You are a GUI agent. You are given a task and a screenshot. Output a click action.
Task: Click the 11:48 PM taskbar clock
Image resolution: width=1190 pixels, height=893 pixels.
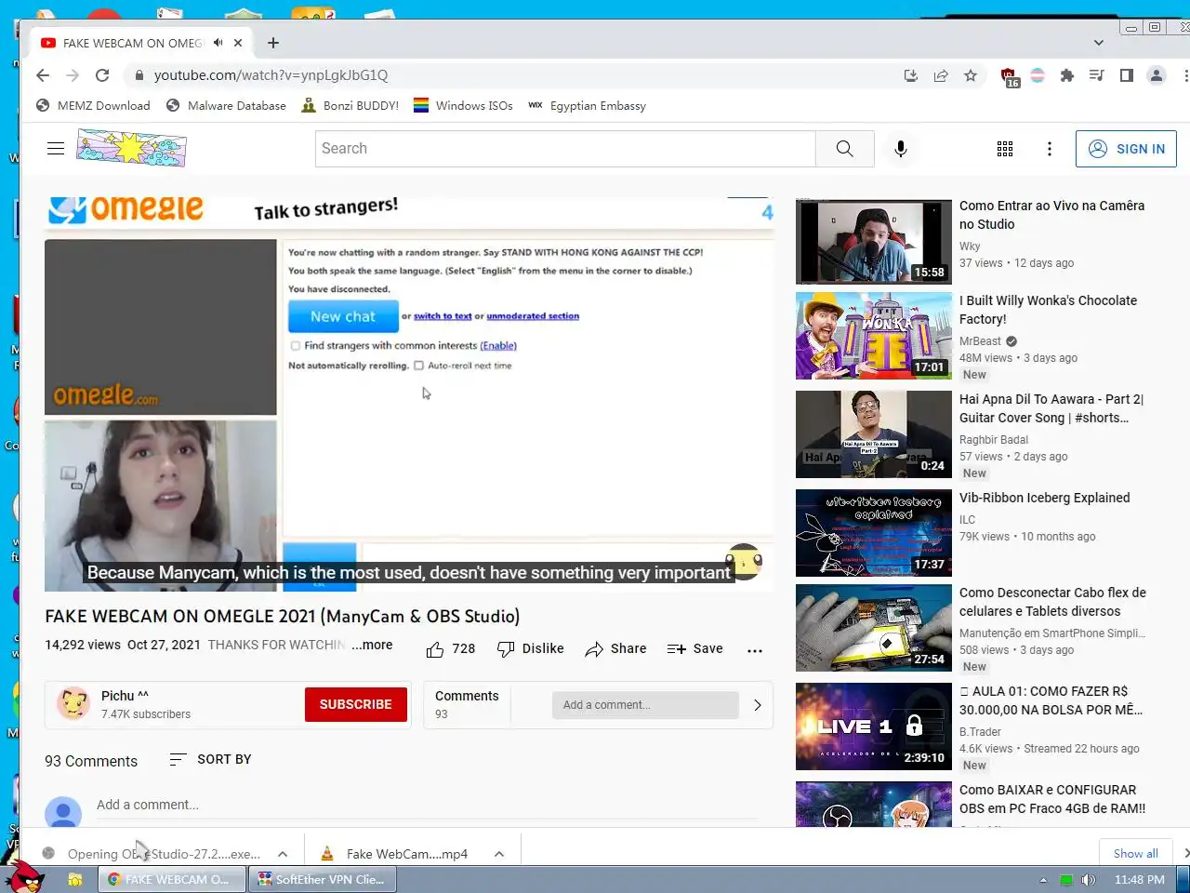pos(1139,879)
